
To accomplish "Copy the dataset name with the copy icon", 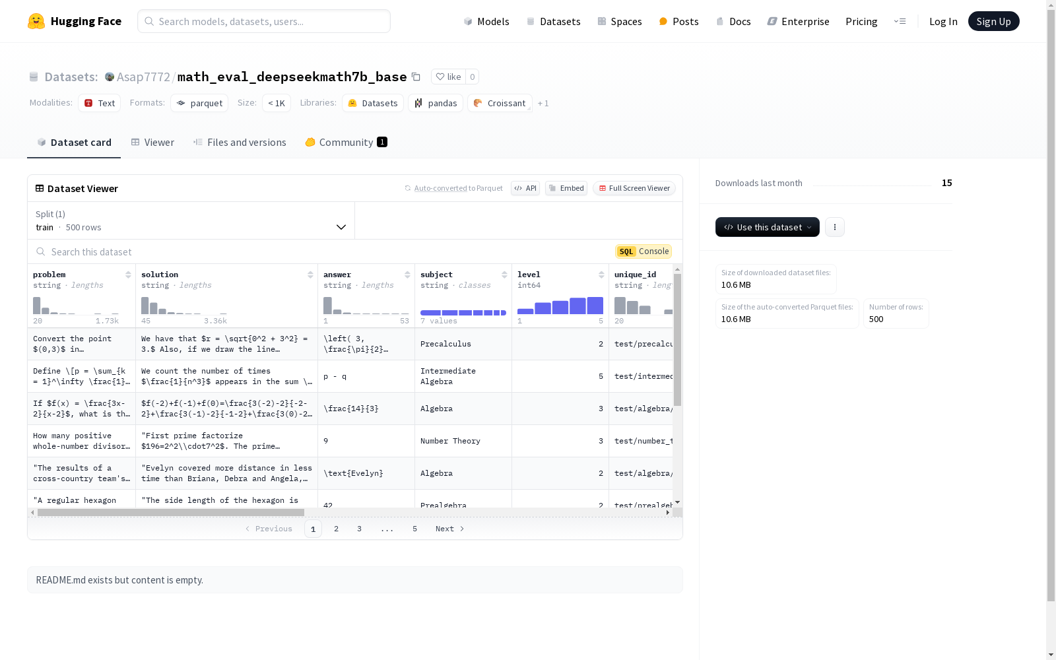I will pyautogui.click(x=416, y=77).
